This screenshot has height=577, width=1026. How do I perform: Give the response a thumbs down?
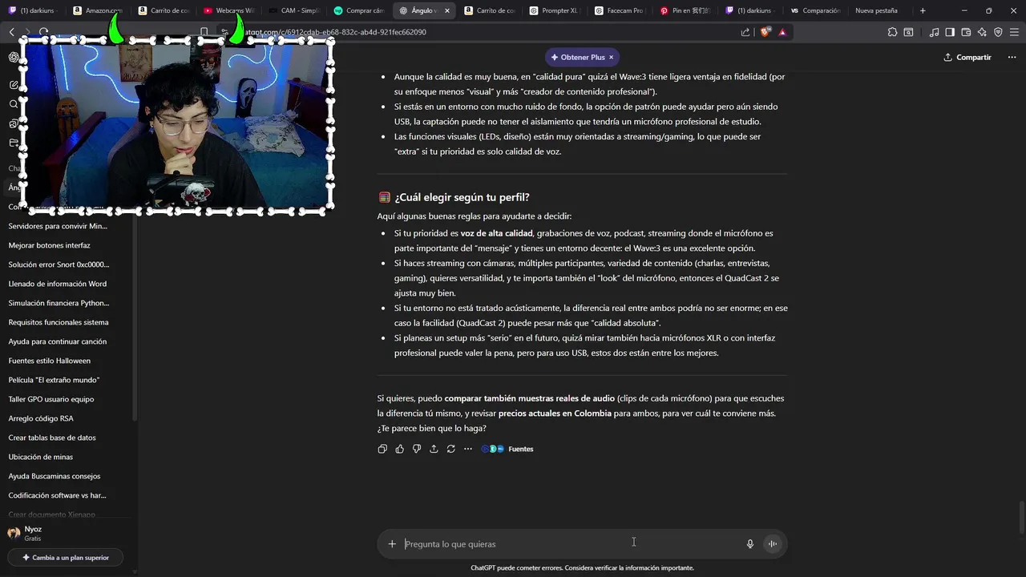(417, 449)
